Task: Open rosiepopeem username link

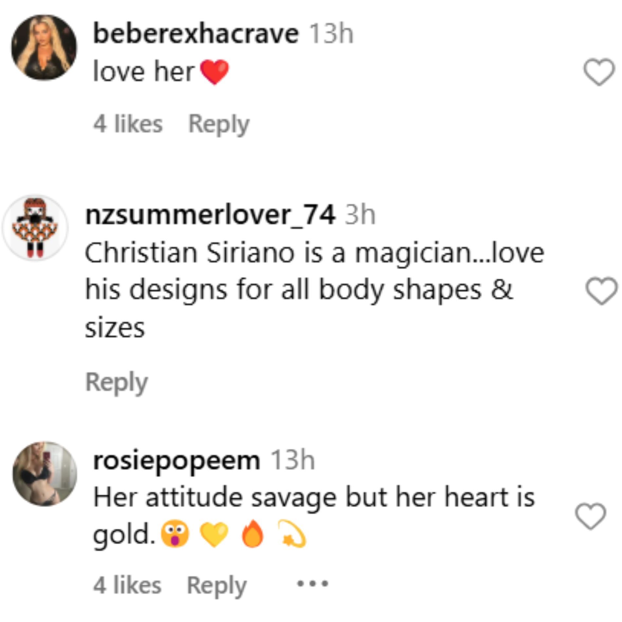Action: click(x=176, y=461)
